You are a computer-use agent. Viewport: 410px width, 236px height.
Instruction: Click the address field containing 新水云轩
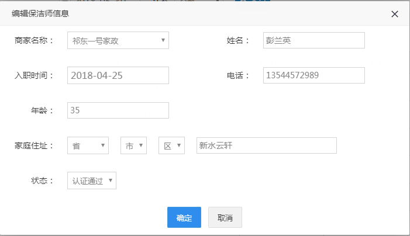pos(266,145)
